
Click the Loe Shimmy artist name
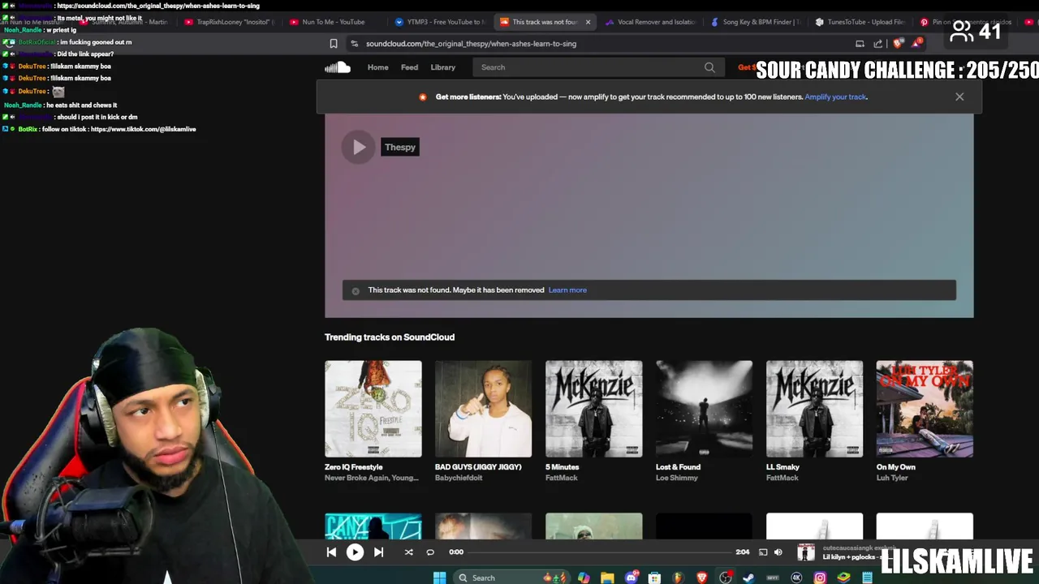pos(677,478)
